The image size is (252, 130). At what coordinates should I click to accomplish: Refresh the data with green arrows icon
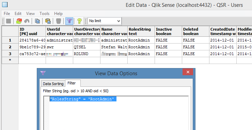[19, 21]
